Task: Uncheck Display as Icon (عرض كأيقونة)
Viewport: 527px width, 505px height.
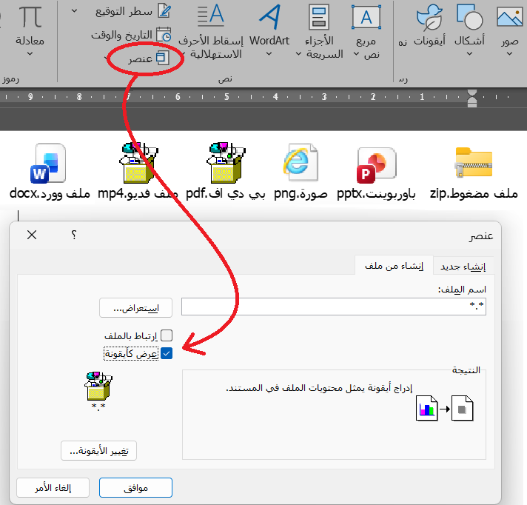Action: (x=167, y=353)
